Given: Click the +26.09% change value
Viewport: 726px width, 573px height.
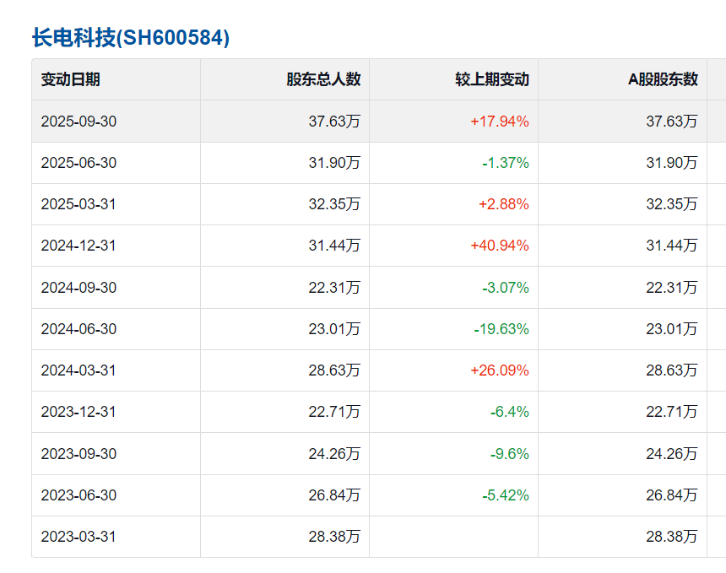Looking at the screenshot, I should pyautogui.click(x=500, y=370).
